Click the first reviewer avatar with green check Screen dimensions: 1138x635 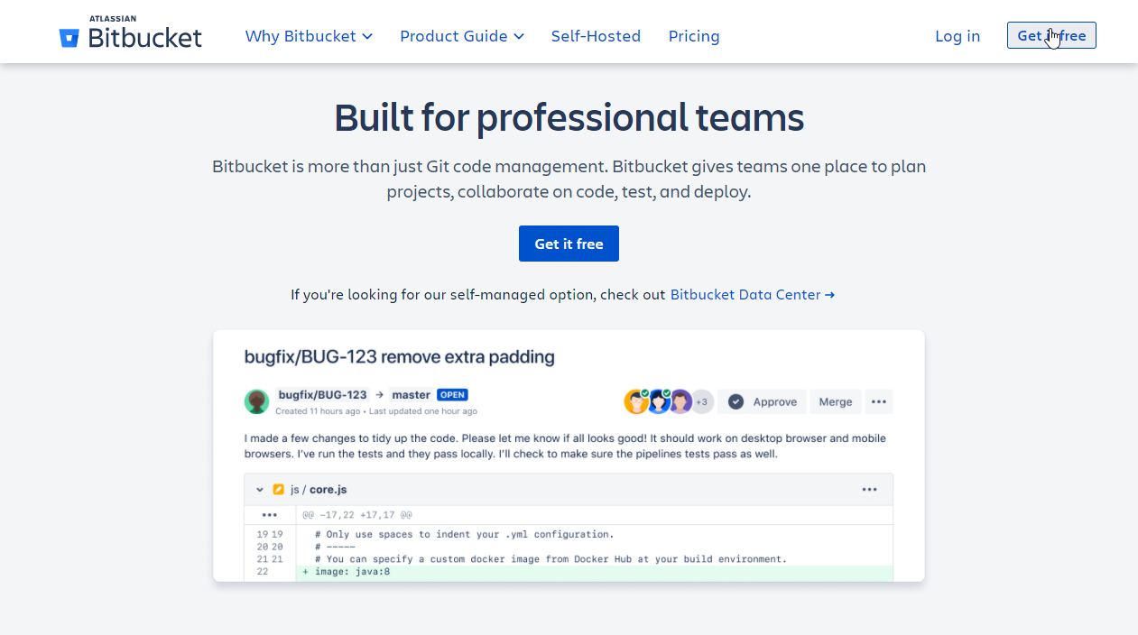tap(636, 401)
